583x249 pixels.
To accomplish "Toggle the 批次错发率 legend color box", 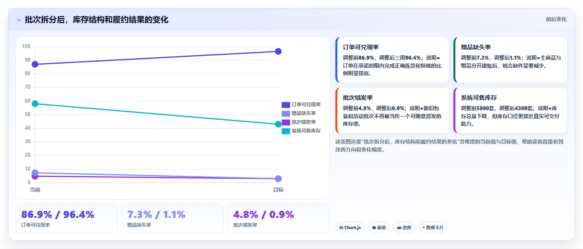I will (286, 122).
